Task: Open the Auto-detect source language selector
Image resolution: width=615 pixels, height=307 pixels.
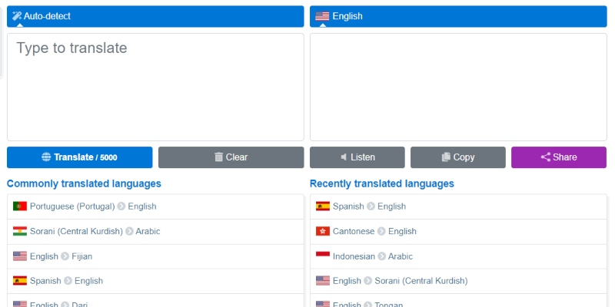Action: pyautogui.click(x=155, y=16)
